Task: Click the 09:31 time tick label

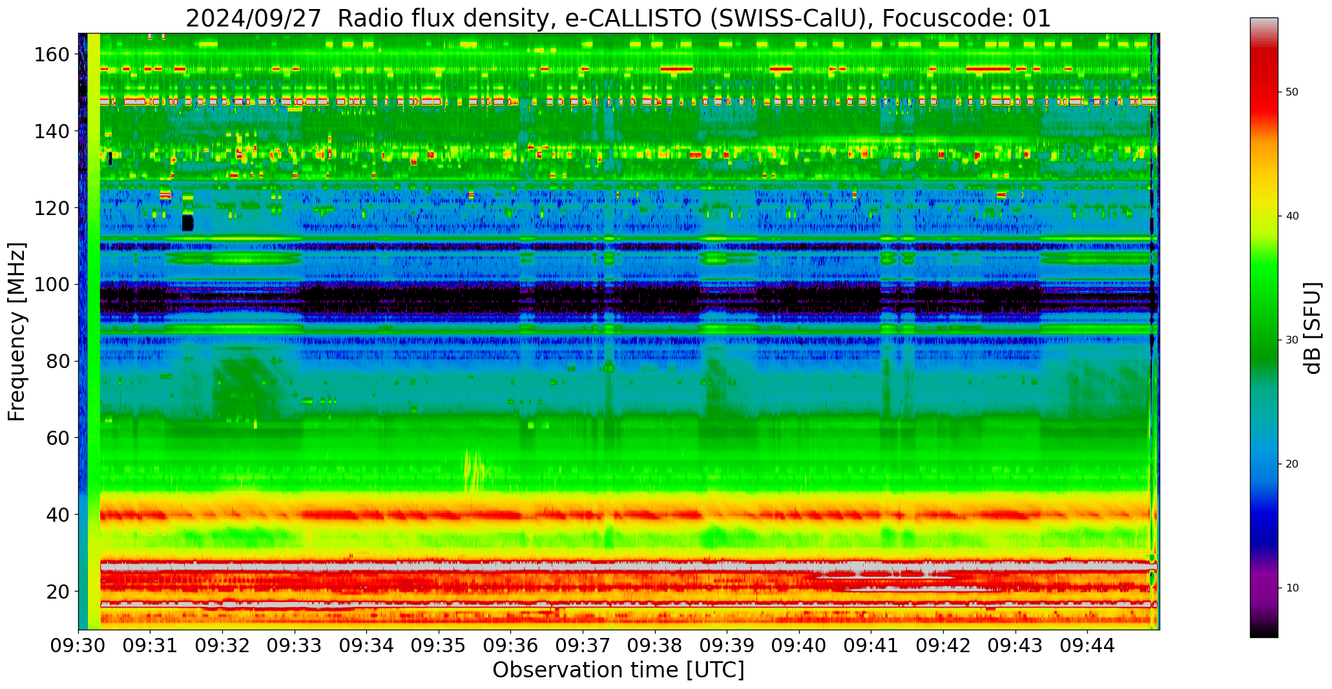Action: [151, 645]
